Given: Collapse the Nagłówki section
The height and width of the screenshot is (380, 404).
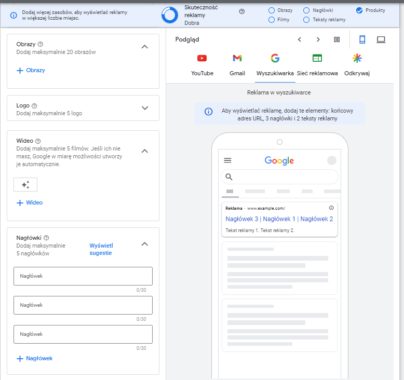Looking at the screenshot, I should [145, 244].
